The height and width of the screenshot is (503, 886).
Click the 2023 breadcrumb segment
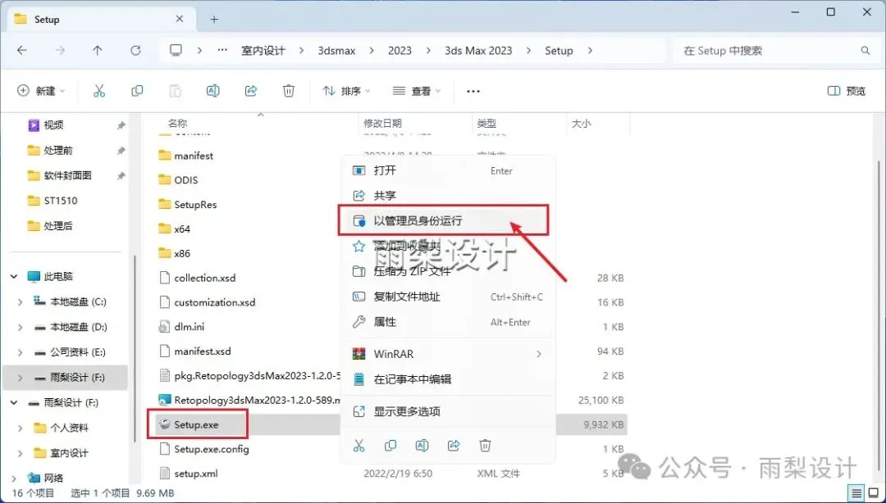tap(400, 50)
